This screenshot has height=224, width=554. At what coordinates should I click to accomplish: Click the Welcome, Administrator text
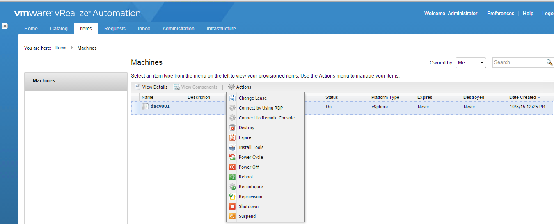451,14
